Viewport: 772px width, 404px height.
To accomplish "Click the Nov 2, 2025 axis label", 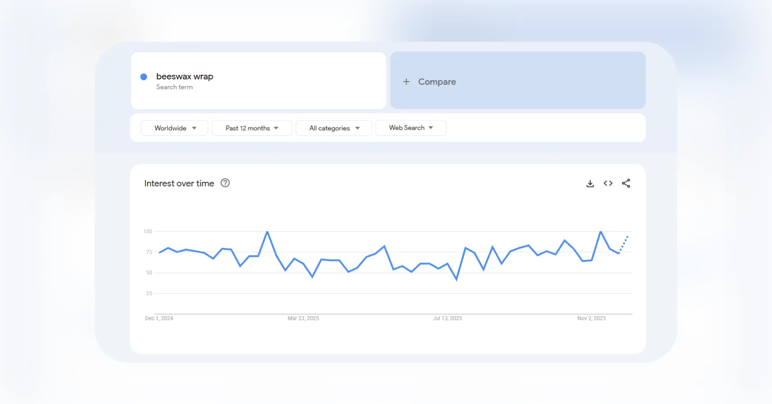I will pyautogui.click(x=592, y=318).
